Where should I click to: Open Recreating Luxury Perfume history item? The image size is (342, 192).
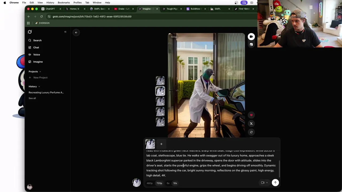pos(46,93)
